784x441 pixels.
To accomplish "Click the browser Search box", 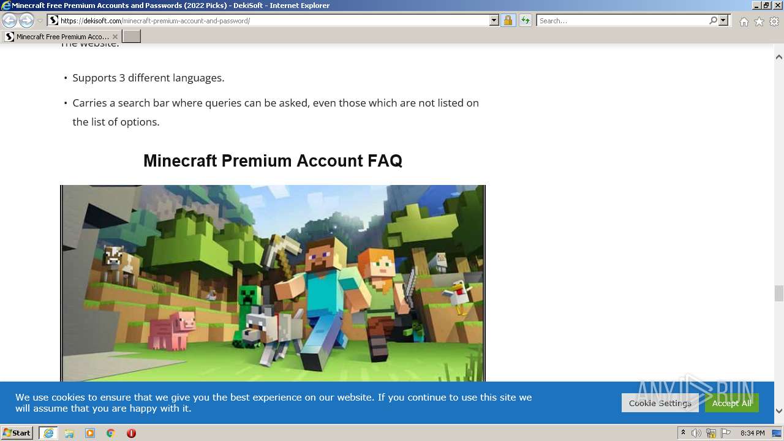I will 623,21.
